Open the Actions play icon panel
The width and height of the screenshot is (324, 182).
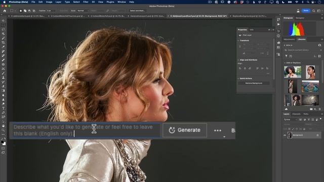pos(278,24)
